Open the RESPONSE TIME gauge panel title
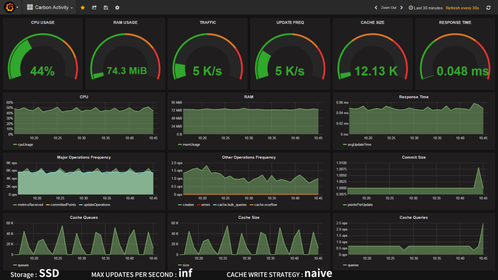Image resolution: width=498 pixels, height=280 pixels. pos(455,22)
